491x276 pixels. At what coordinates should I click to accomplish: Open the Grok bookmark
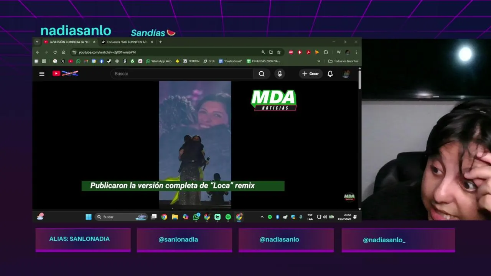tap(209, 61)
